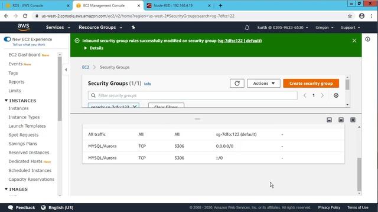Open the notifications bell
This screenshot has height=212, width=378.
click(x=247, y=28)
